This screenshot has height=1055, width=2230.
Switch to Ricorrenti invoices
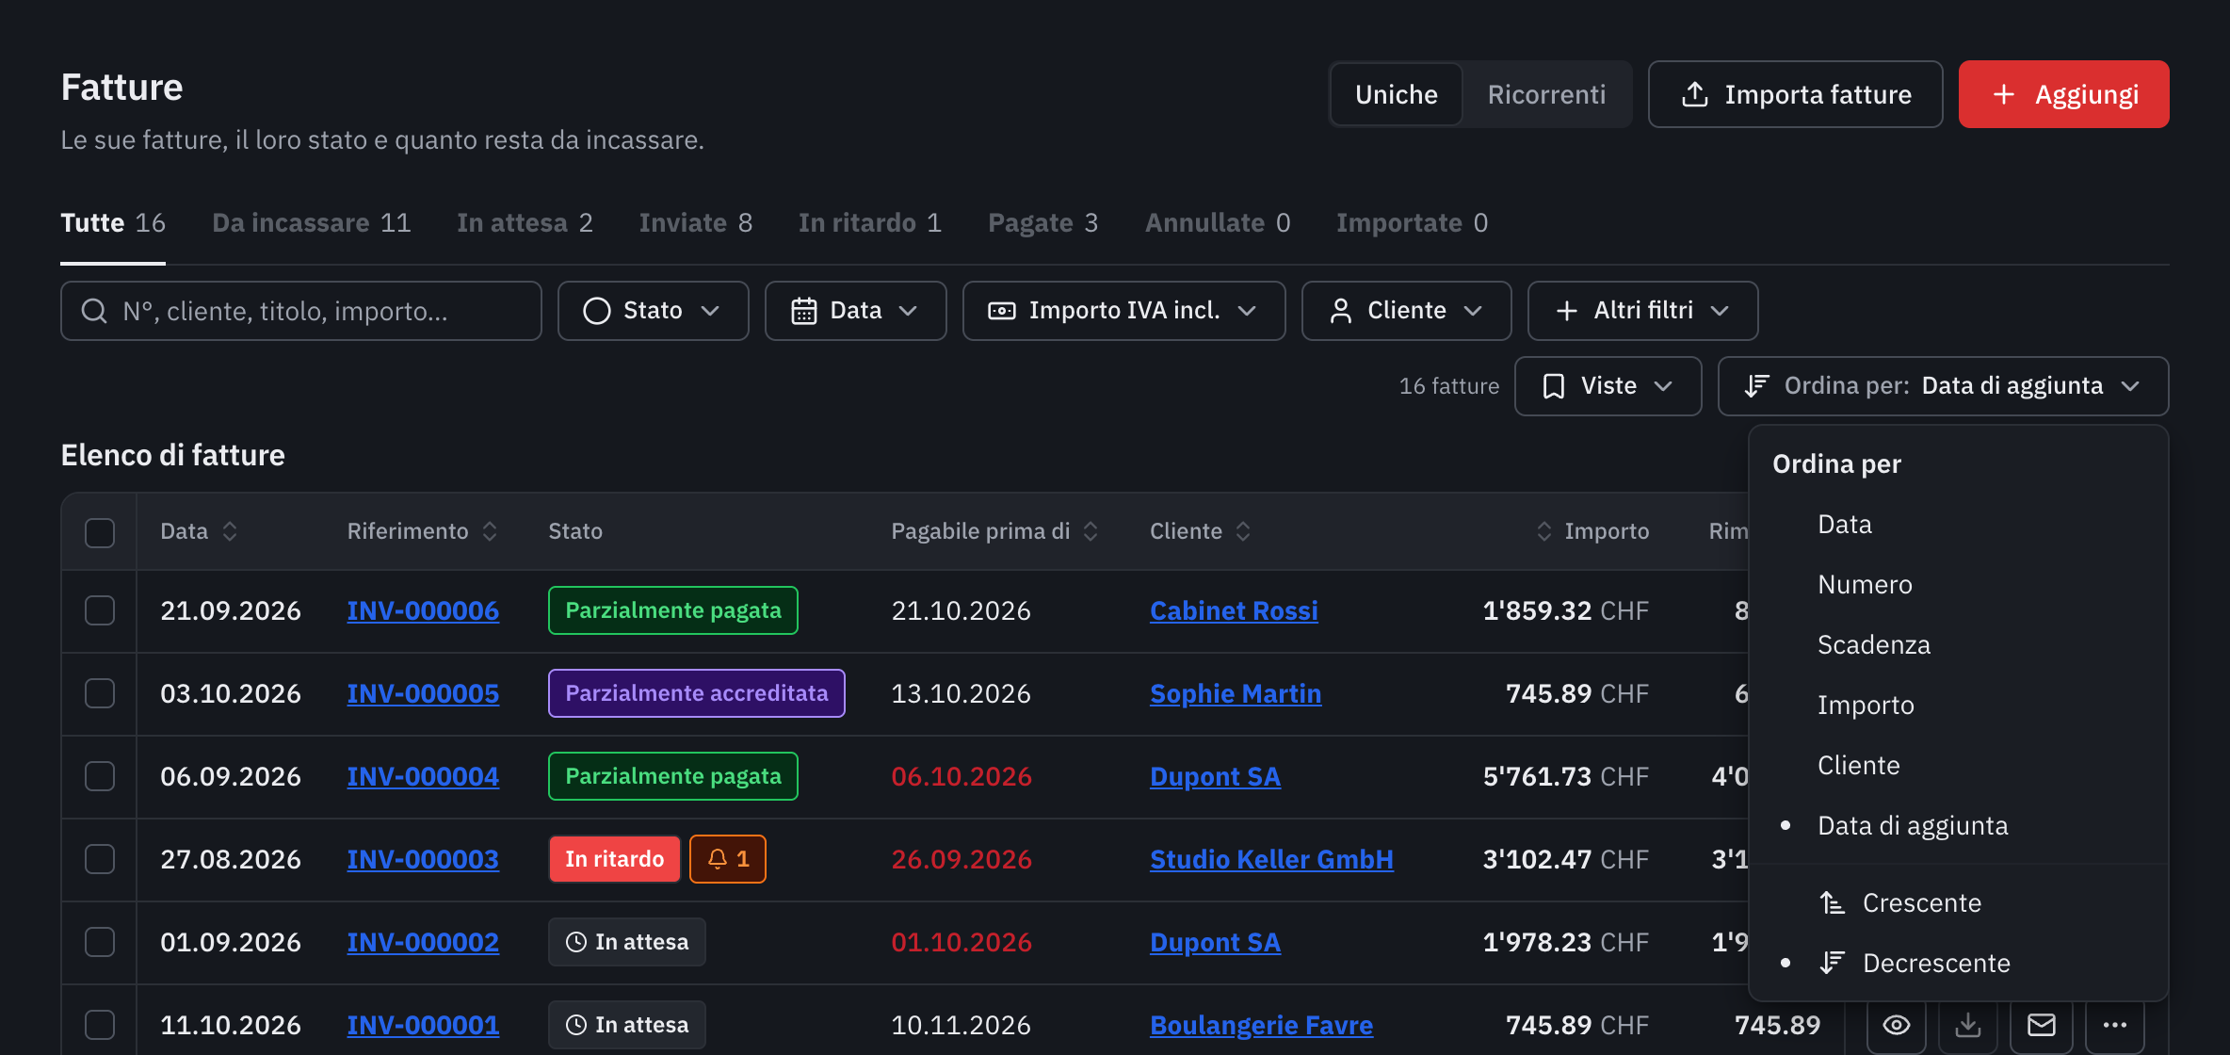click(x=1546, y=94)
